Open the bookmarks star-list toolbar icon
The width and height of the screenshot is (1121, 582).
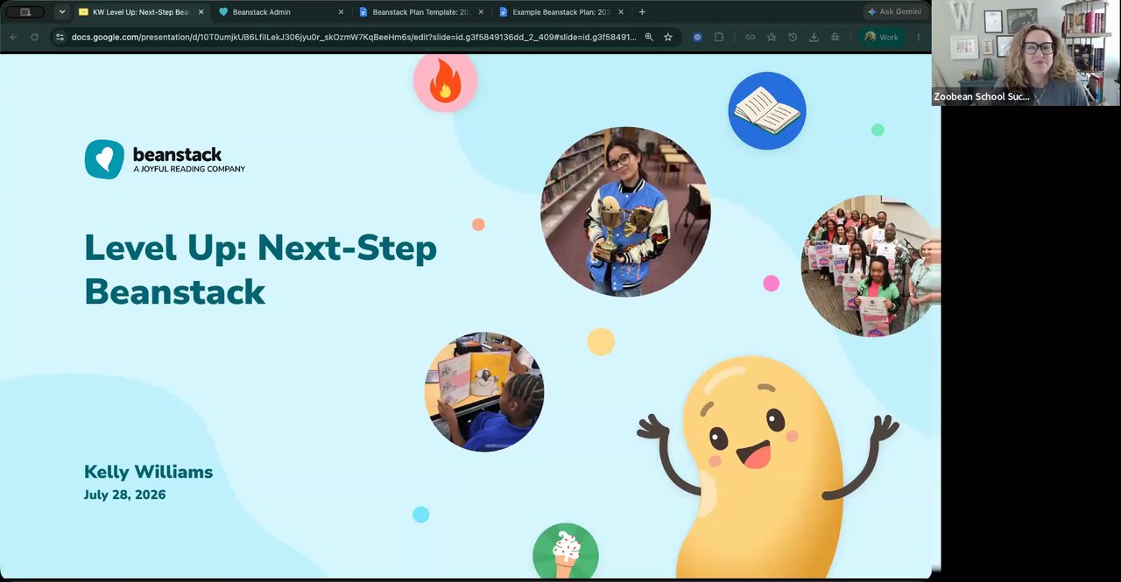pyautogui.click(x=772, y=38)
